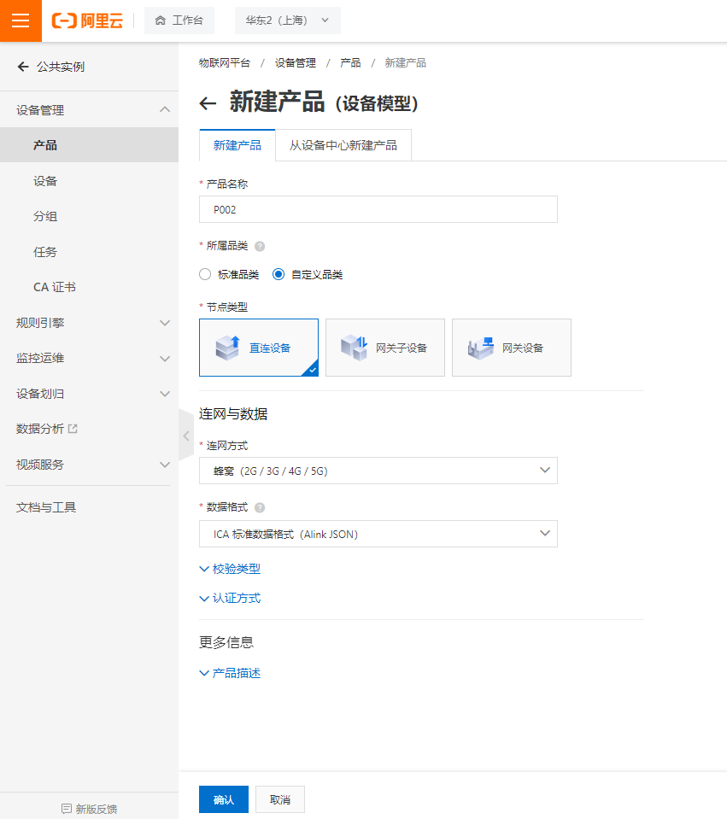Open the 连网方式 dropdown

[378, 471]
